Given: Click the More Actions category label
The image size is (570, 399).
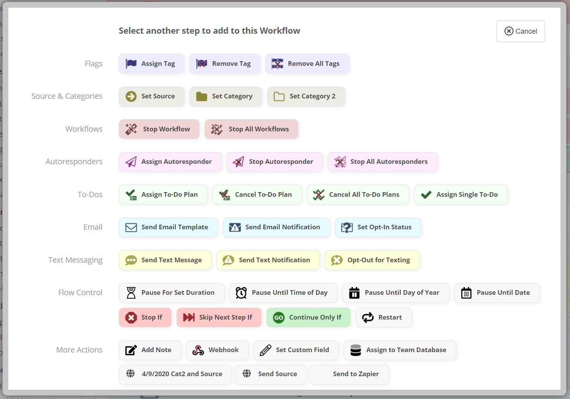Looking at the screenshot, I should click(x=79, y=350).
